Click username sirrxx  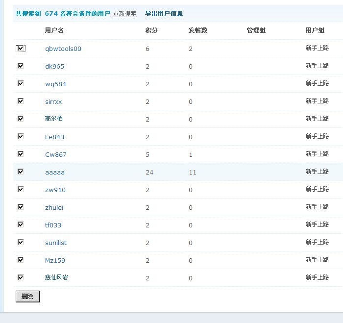pos(53,102)
